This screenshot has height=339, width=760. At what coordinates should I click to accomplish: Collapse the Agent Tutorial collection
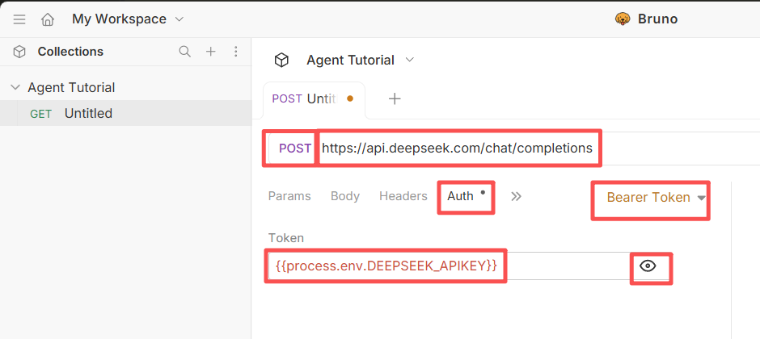click(15, 87)
